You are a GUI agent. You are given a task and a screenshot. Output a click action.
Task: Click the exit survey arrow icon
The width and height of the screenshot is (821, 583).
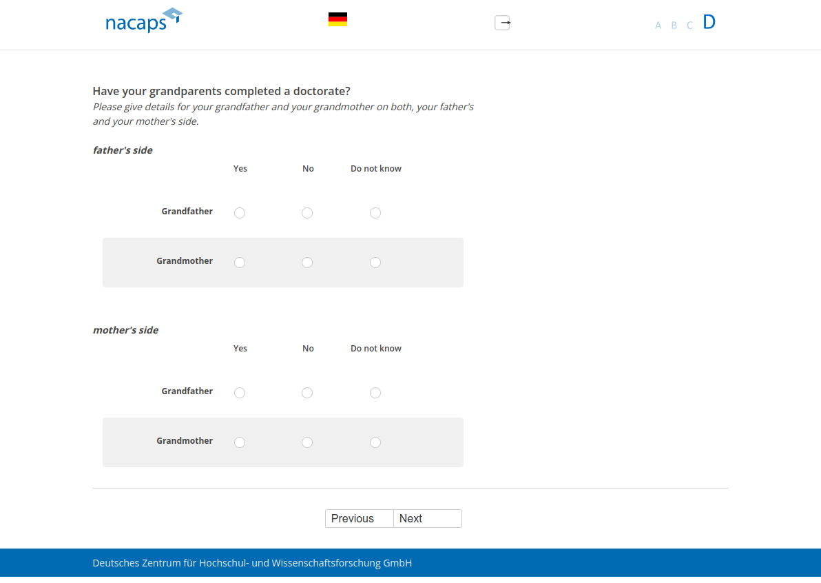tap(503, 23)
